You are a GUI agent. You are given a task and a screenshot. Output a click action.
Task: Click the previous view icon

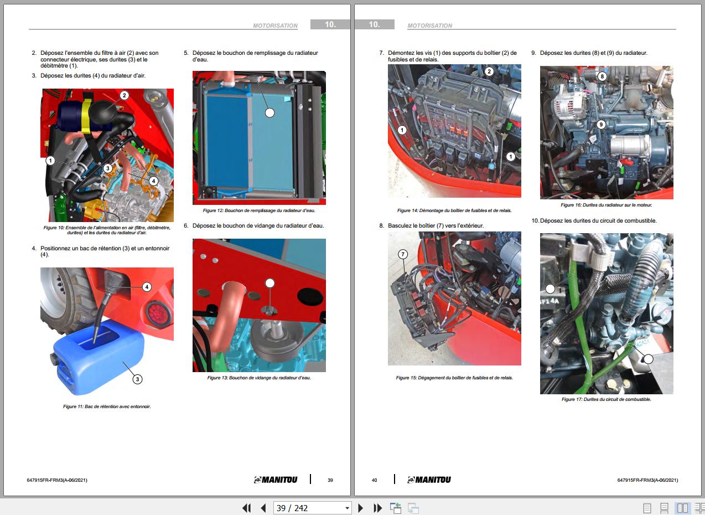(395, 508)
